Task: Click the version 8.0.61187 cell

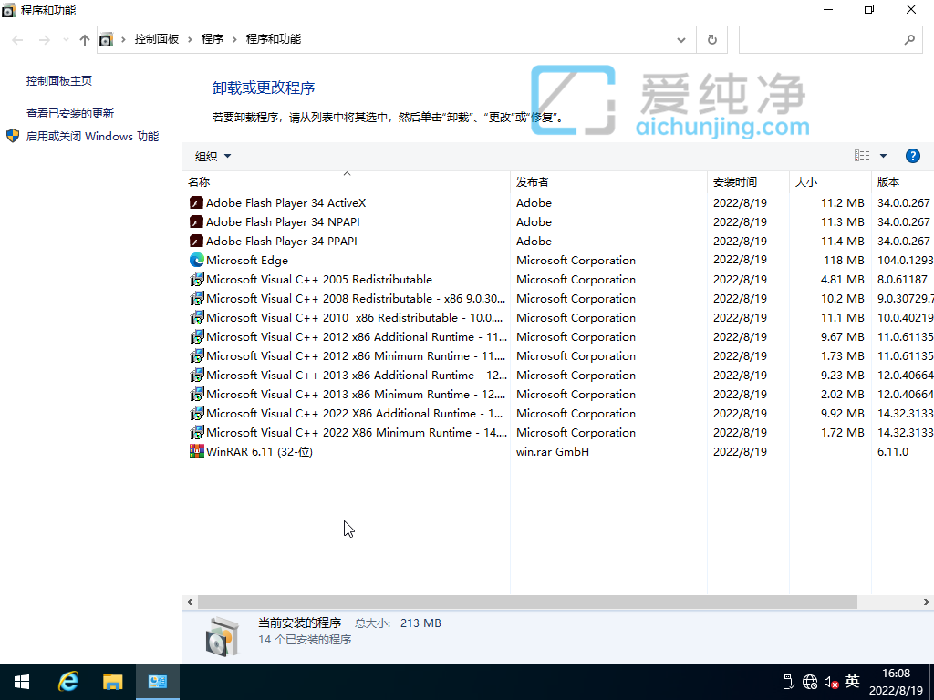Action: click(x=902, y=279)
